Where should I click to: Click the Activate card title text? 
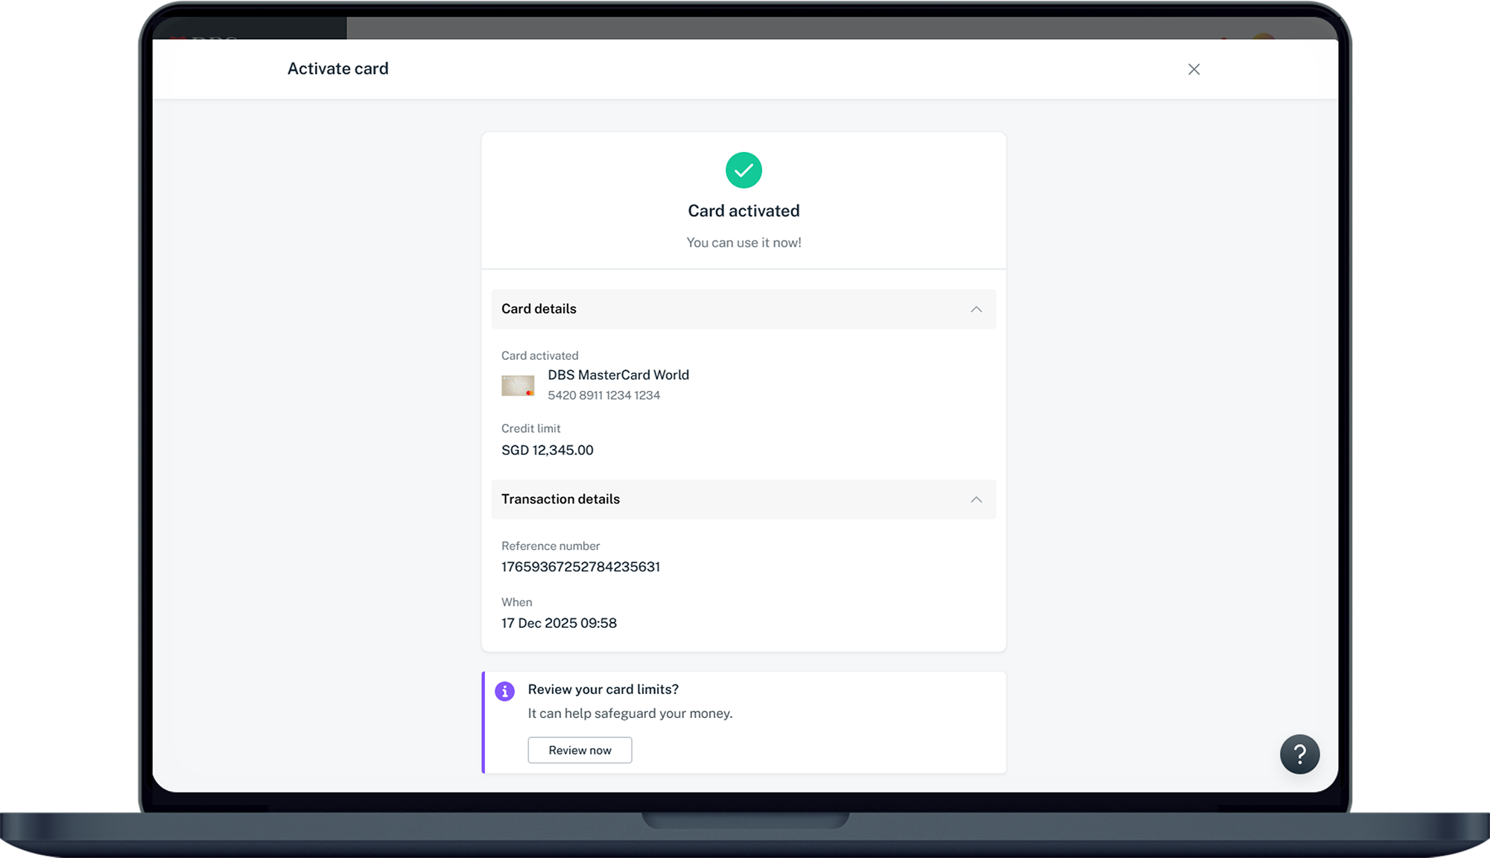click(337, 69)
